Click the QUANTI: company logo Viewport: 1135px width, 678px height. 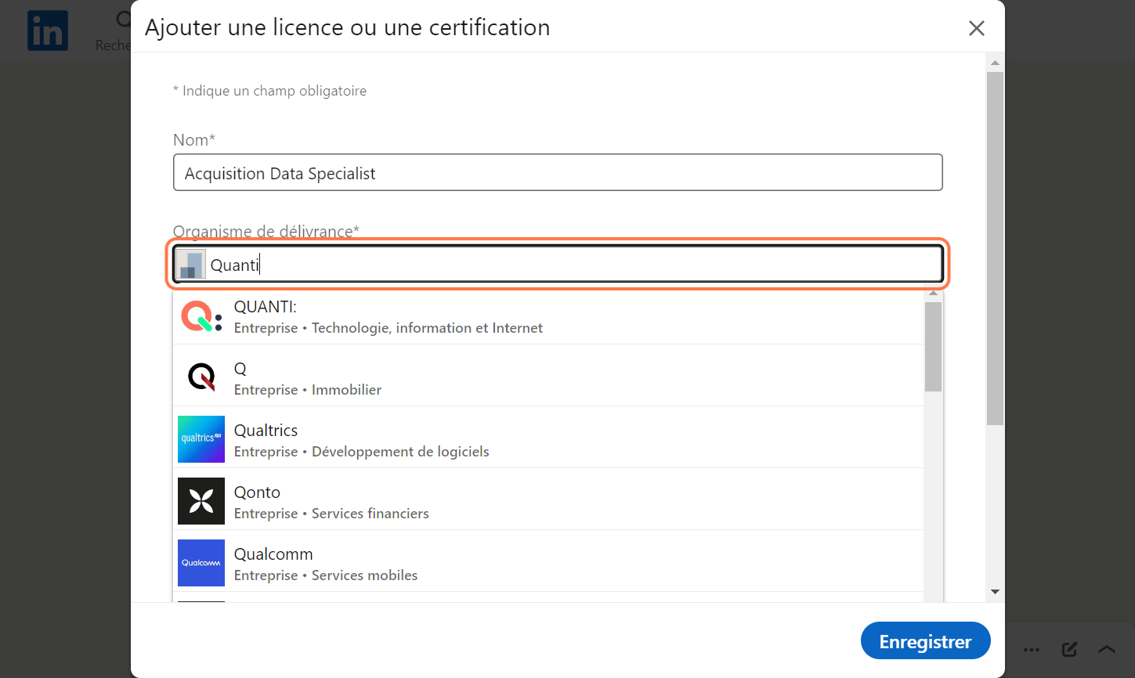coord(201,316)
